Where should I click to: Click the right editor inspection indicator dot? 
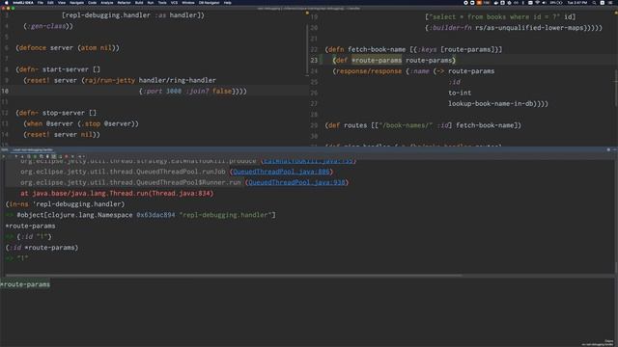[616, 13]
